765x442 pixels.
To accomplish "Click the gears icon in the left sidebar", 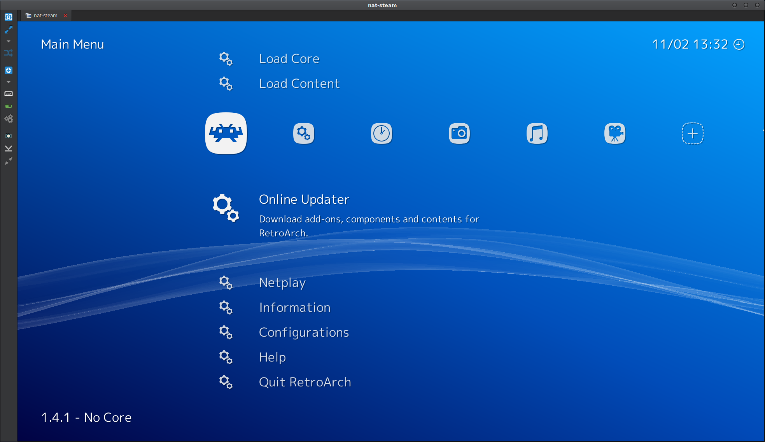I will [x=9, y=119].
